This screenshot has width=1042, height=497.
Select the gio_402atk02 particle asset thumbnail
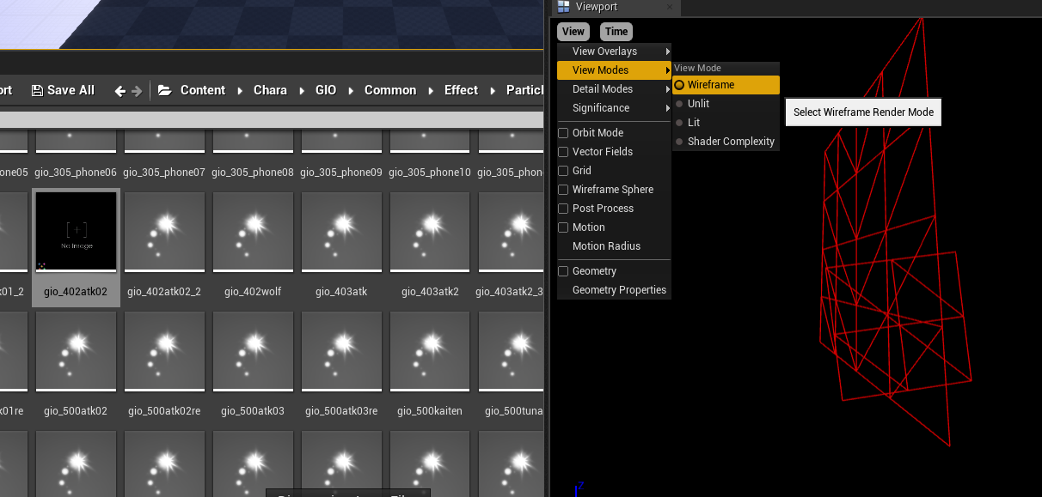click(x=76, y=232)
